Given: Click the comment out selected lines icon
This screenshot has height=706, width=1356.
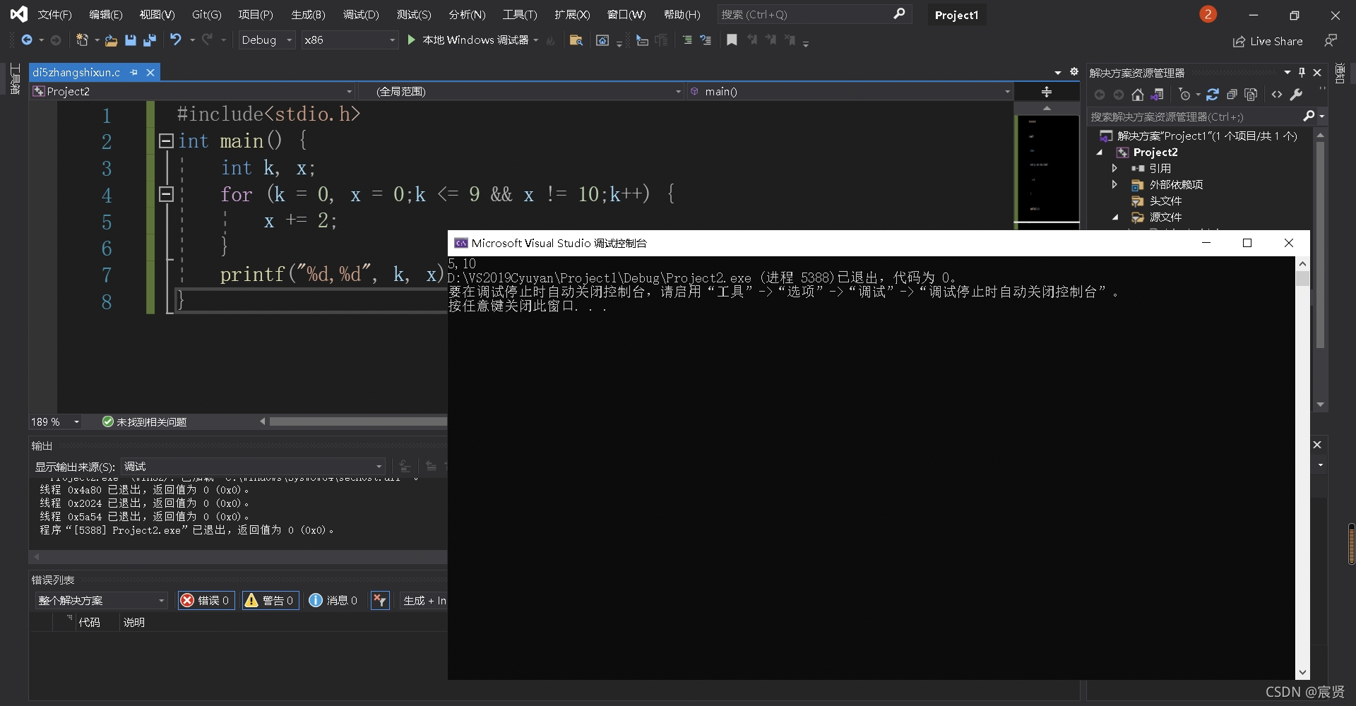Looking at the screenshot, I should (686, 40).
